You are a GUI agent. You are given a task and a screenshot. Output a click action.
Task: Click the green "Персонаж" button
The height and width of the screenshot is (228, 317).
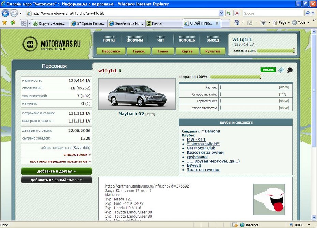(111, 51)
